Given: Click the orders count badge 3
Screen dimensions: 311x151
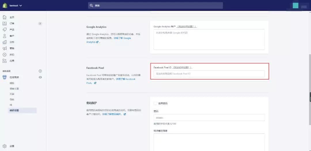Looking at the screenshot, I should click(40, 24).
